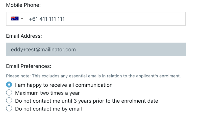Click the 'Email Address:' field label

(x=24, y=36)
